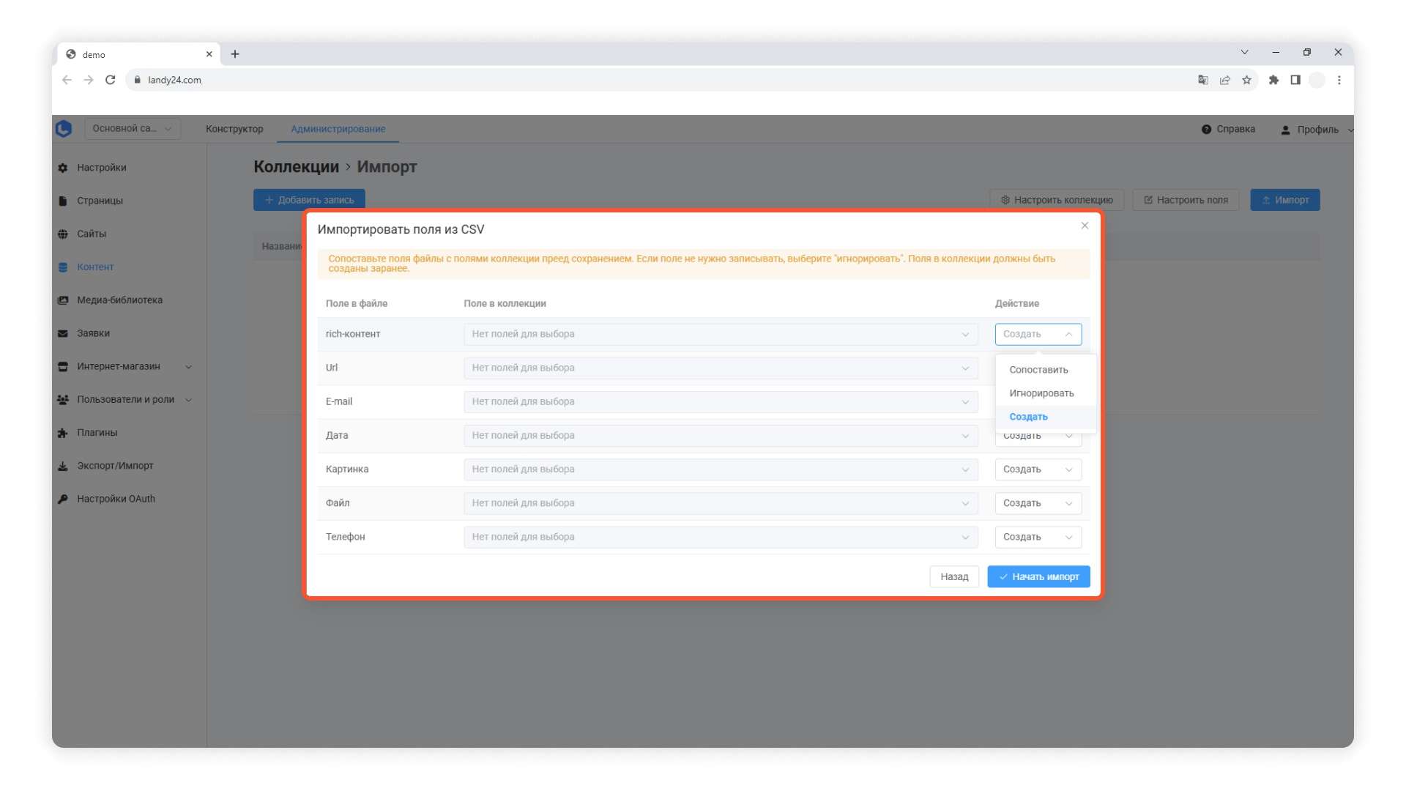Close the CSV import dialog
Viewport: 1406px width, 791px height.
(x=1085, y=226)
